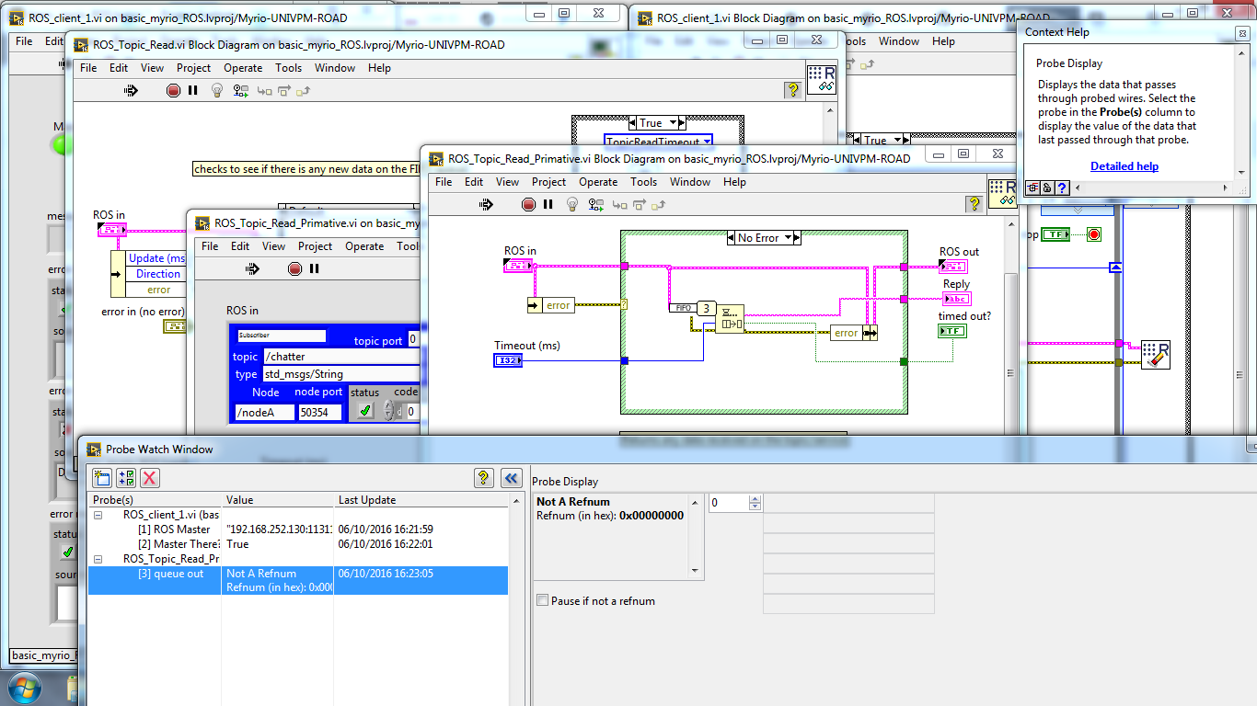Open help in Probe Watch Window toolbar
The height and width of the screenshot is (706, 1257).
click(x=484, y=477)
